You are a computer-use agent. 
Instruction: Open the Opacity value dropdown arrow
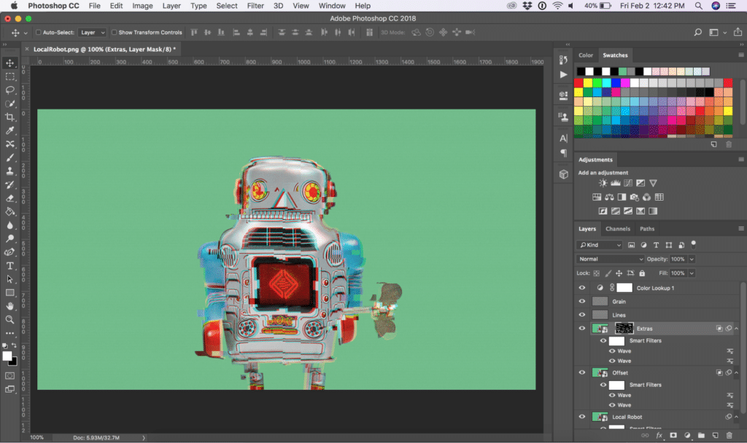coord(692,259)
